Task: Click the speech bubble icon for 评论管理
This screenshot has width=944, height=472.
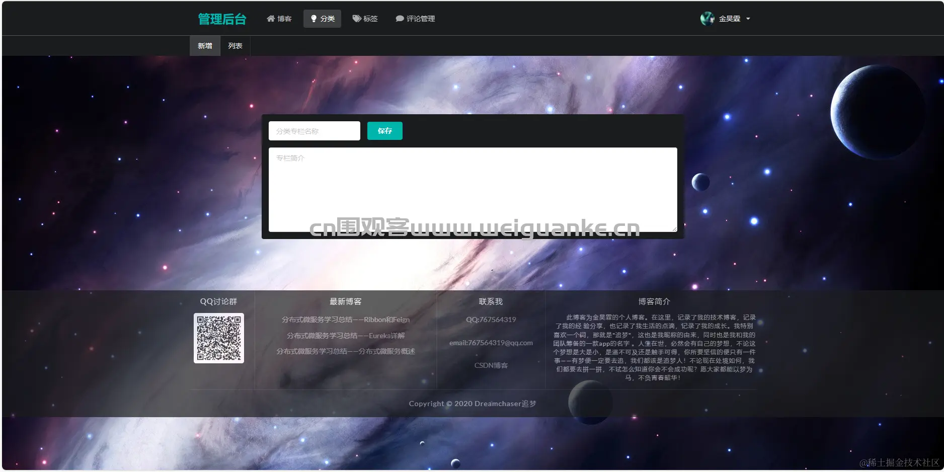Action: point(399,19)
